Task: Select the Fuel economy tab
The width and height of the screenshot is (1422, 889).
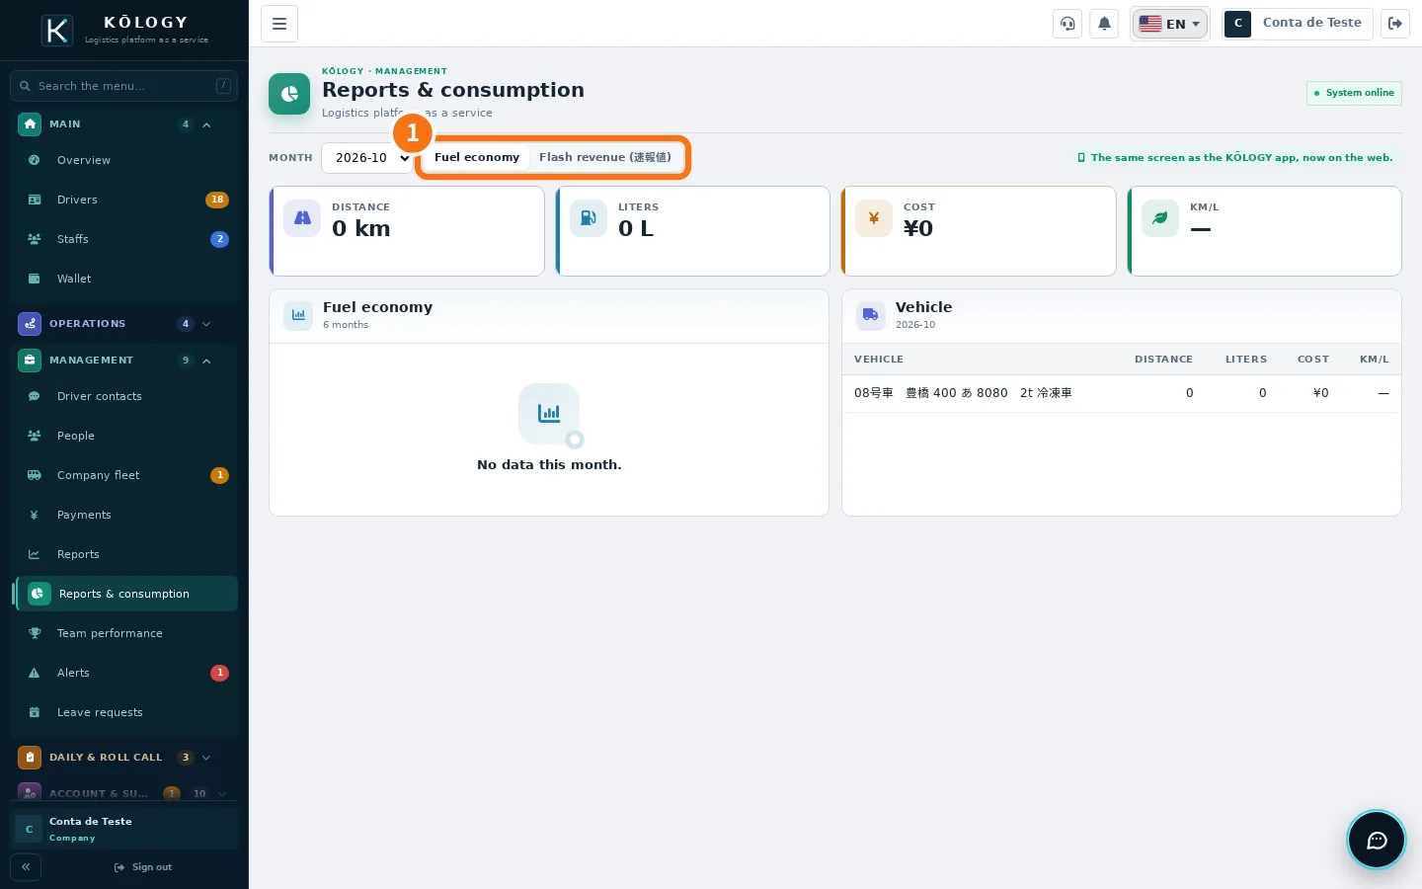Action: [477, 157]
